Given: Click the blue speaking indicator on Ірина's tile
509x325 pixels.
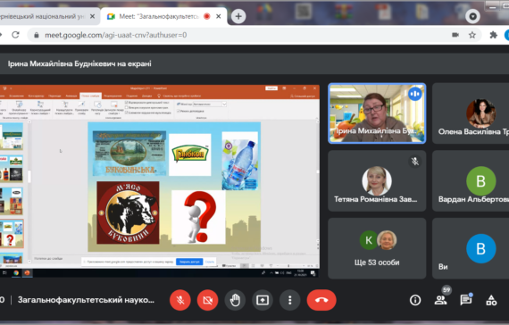Looking at the screenshot, I should [x=415, y=94].
